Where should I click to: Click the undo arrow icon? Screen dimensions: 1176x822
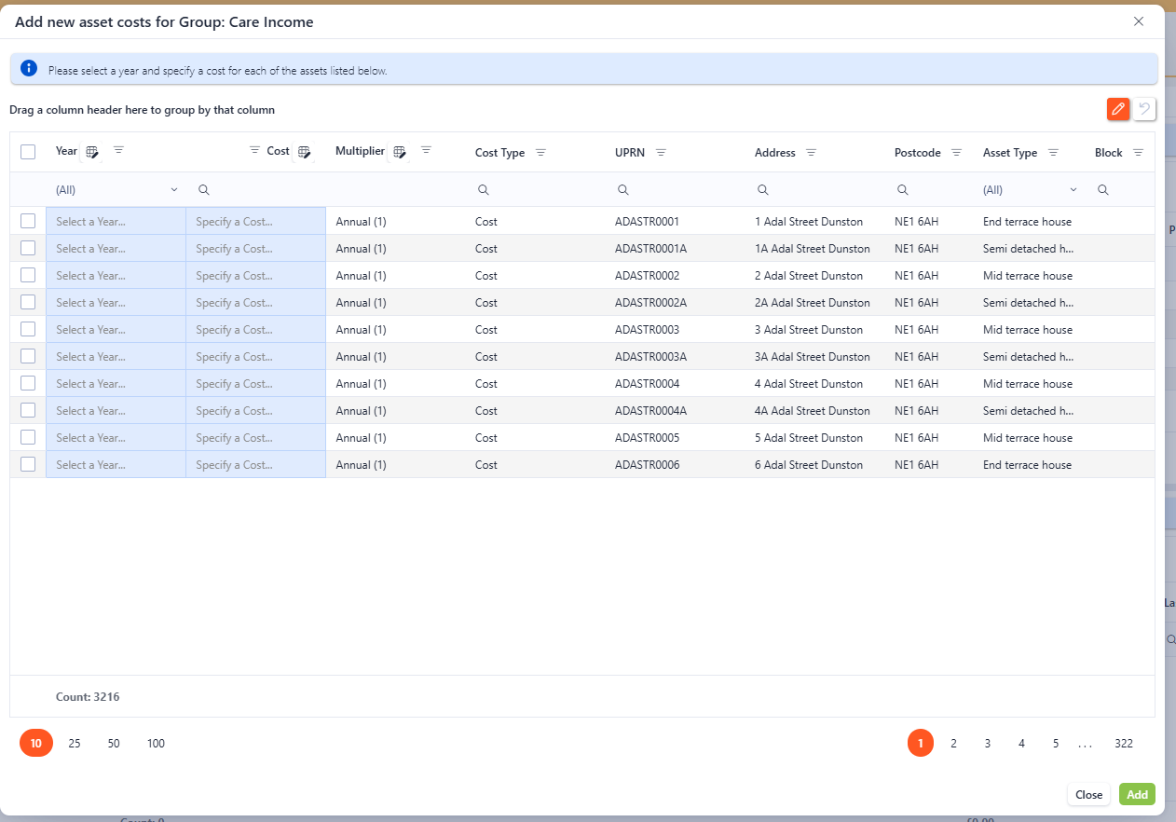tap(1144, 109)
